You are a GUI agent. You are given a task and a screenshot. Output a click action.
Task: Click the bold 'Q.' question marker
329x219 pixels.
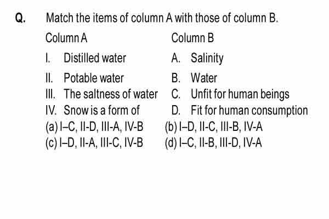[21, 18]
